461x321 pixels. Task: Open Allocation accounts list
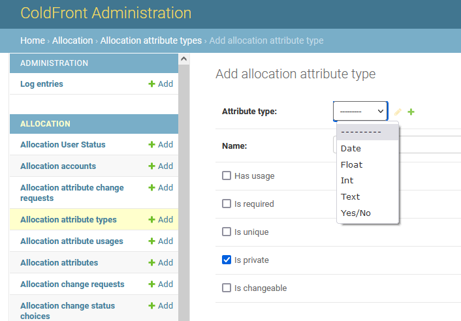[x=58, y=166]
